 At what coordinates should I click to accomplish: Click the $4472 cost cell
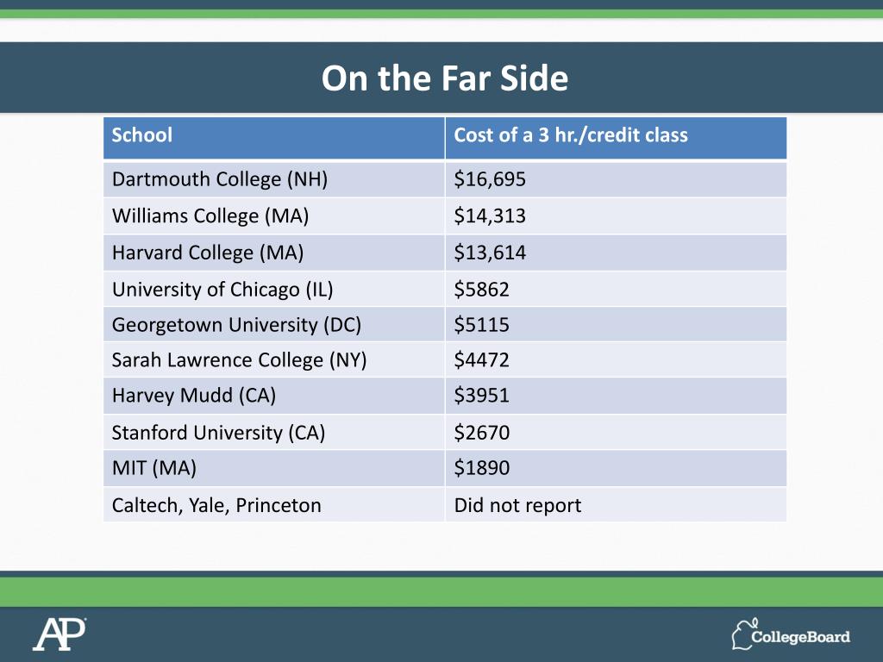tap(482, 360)
